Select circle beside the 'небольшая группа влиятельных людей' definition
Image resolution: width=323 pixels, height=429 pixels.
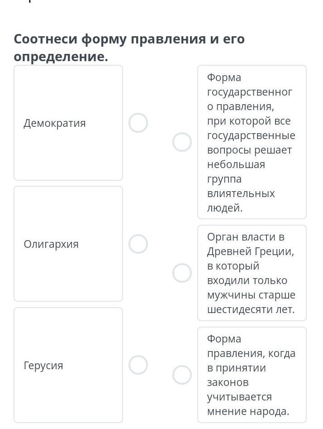182,142
